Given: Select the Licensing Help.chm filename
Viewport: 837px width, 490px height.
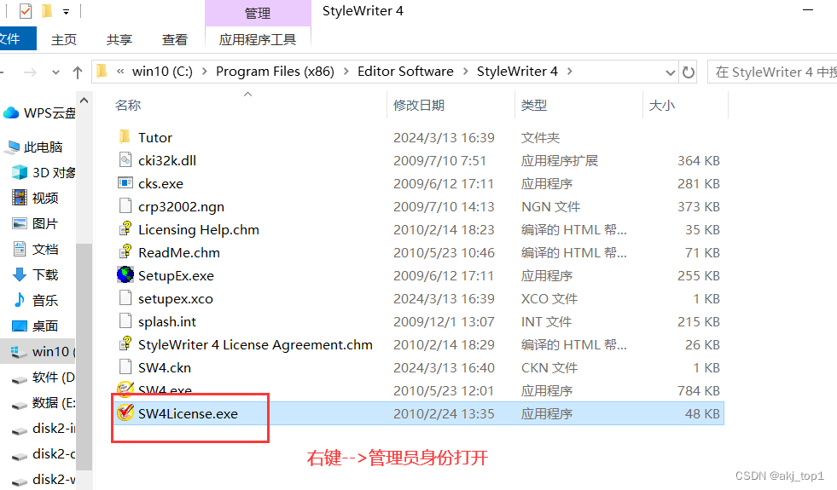Looking at the screenshot, I should pos(199,229).
